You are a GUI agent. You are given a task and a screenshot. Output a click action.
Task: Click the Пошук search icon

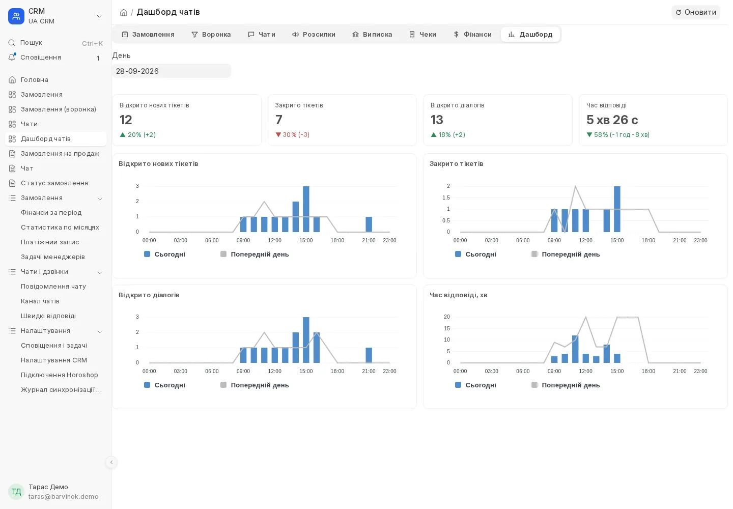(12, 43)
